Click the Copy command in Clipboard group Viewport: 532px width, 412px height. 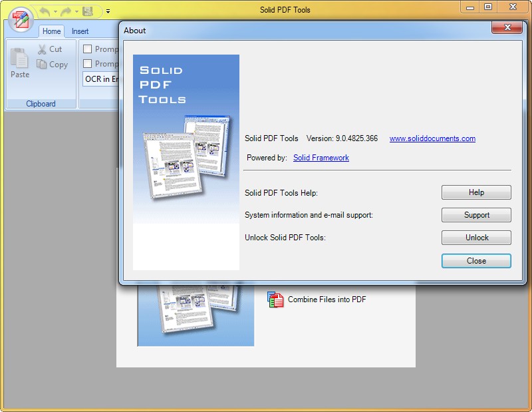[x=53, y=64]
